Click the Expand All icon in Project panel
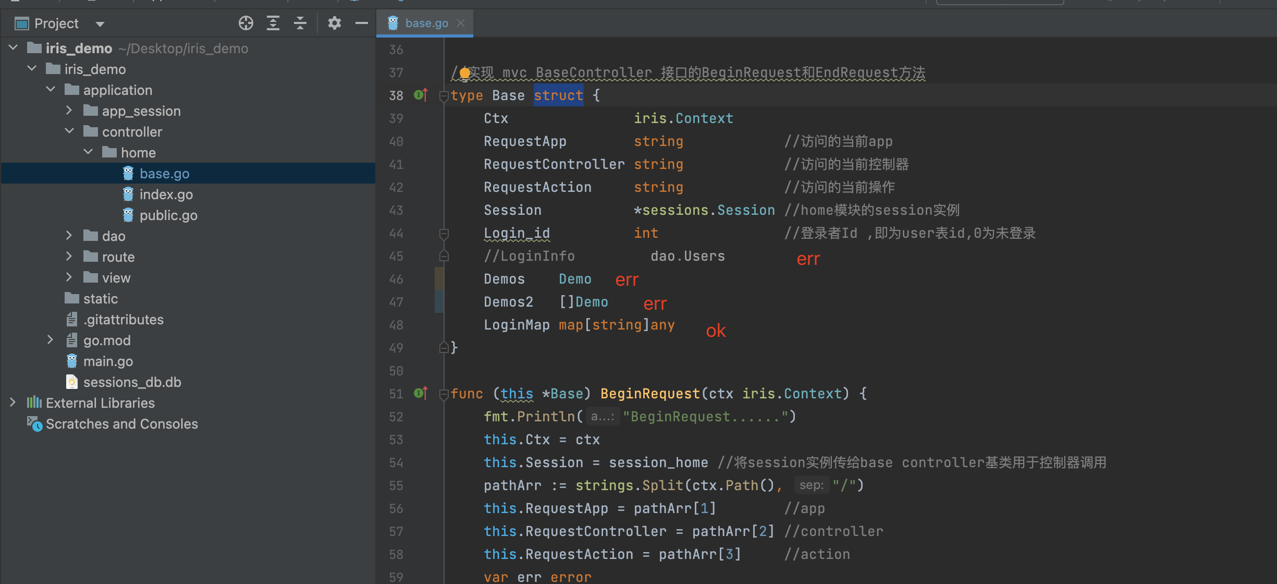The image size is (1277, 584). coord(273,23)
